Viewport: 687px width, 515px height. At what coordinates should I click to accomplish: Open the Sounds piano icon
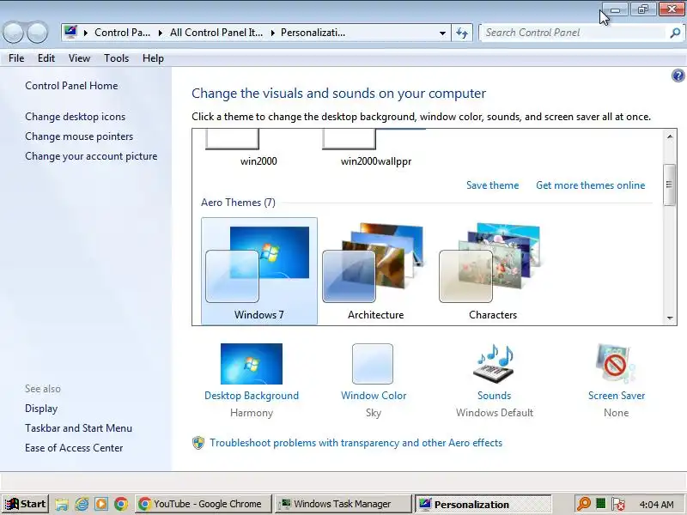pyautogui.click(x=495, y=364)
